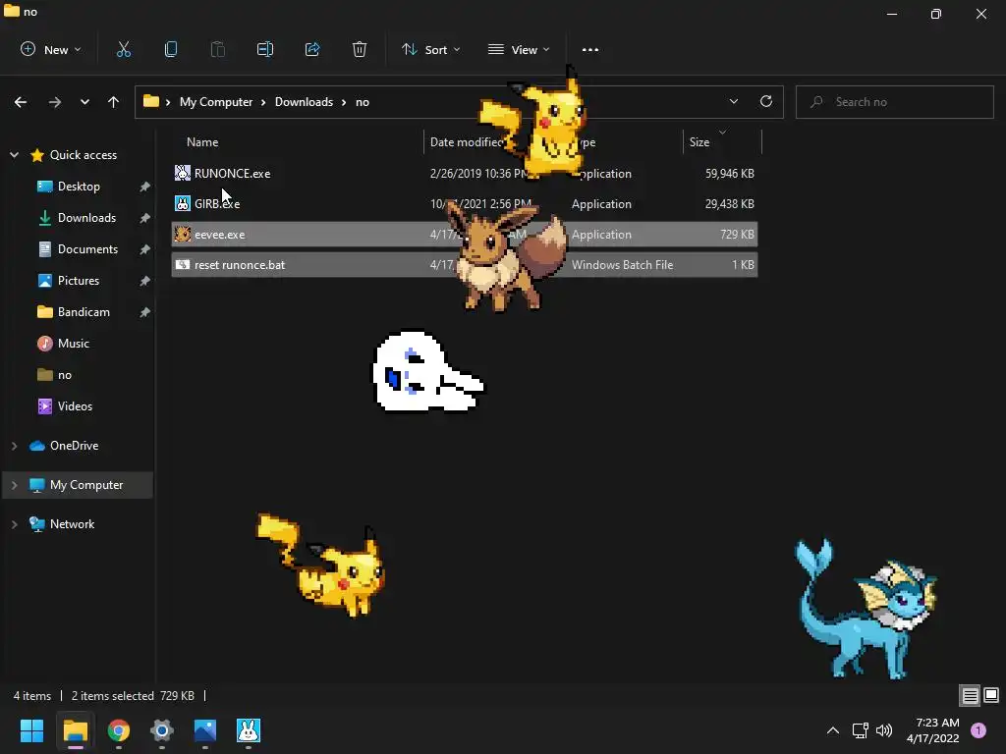
Task: Go forward with the right arrow
Action: [x=55, y=102]
